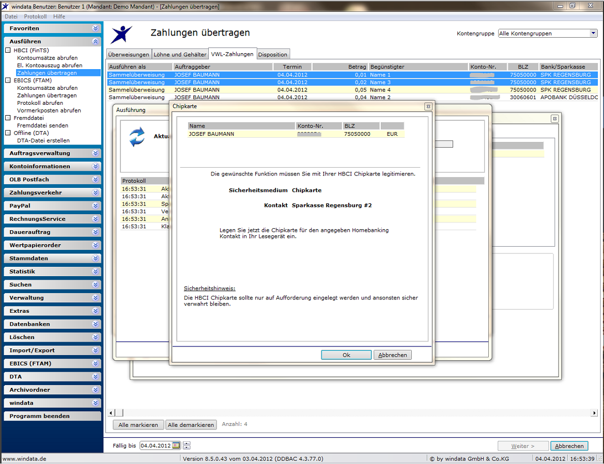
Task: Expand the Statistik section chevron
Action: tap(96, 271)
